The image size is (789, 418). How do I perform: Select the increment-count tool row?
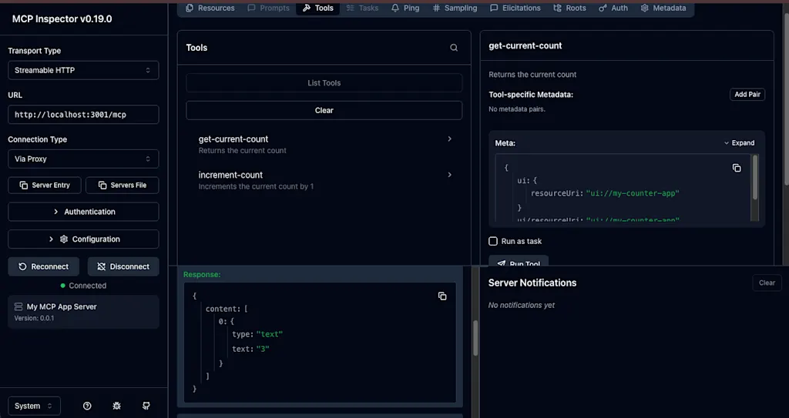(324, 180)
